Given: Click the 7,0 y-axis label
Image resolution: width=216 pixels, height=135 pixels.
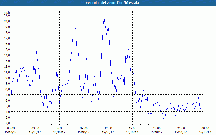Looking at the screenshot, I should coord(8,94).
